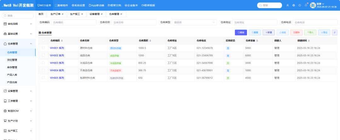Switch to the 生产订单 tab
The image size is (340, 140).
pos(55,14)
